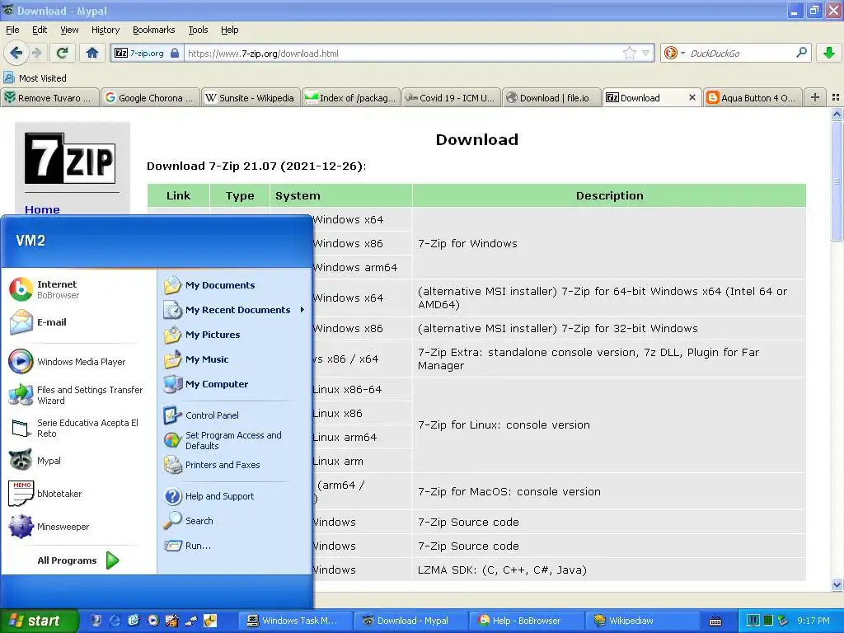Open the File menu
The height and width of the screenshot is (633, 844).
pyautogui.click(x=12, y=30)
